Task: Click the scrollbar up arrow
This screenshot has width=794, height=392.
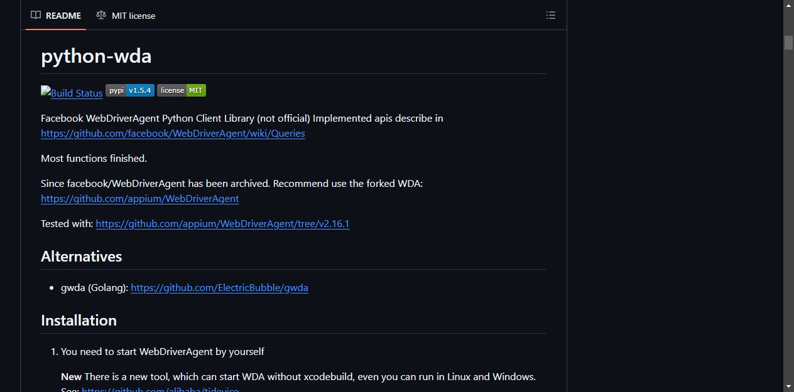Action: pyautogui.click(x=788, y=5)
